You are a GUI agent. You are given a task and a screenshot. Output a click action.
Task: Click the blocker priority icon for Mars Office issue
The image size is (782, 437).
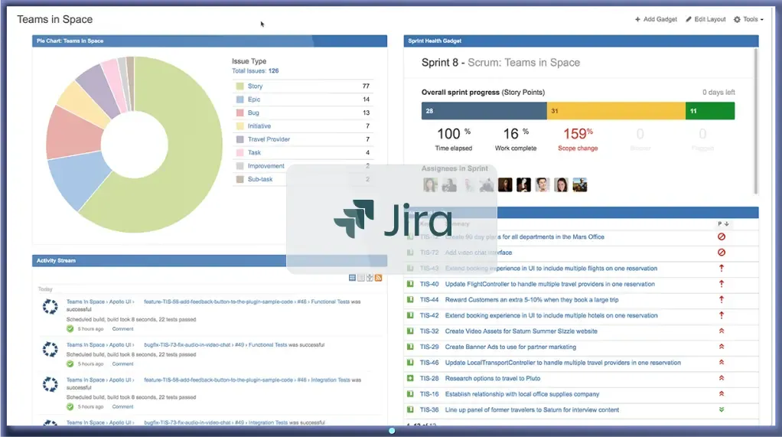[721, 237]
